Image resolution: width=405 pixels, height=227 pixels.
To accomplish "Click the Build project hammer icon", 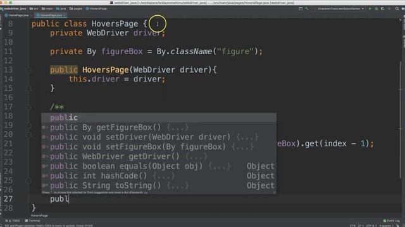I will coord(307,9).
